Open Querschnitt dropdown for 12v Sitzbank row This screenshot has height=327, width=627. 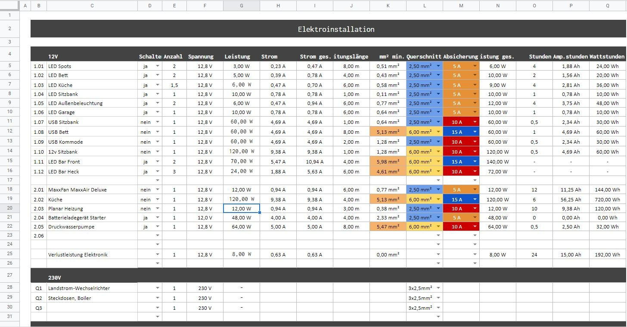pyautogui.click(x=438, y=152)
